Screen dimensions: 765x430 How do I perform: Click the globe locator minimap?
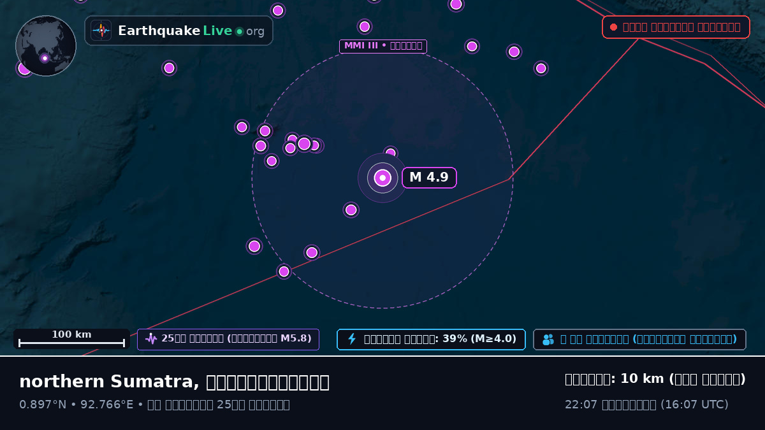point(46,46)
